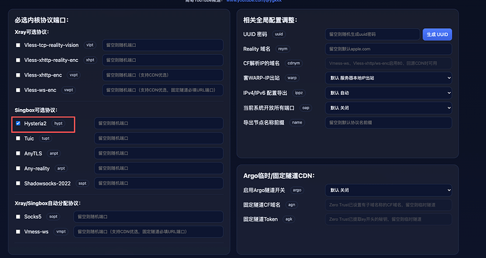Viewport: 486px width, 258px height.
Task: Tick the Socks5 checkbox
Action: 18,217
